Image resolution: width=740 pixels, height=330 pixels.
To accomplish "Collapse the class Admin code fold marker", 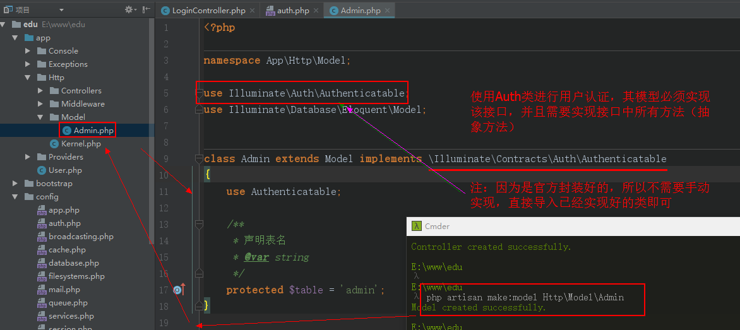I will pyautogui.click(x=199, y=159).
